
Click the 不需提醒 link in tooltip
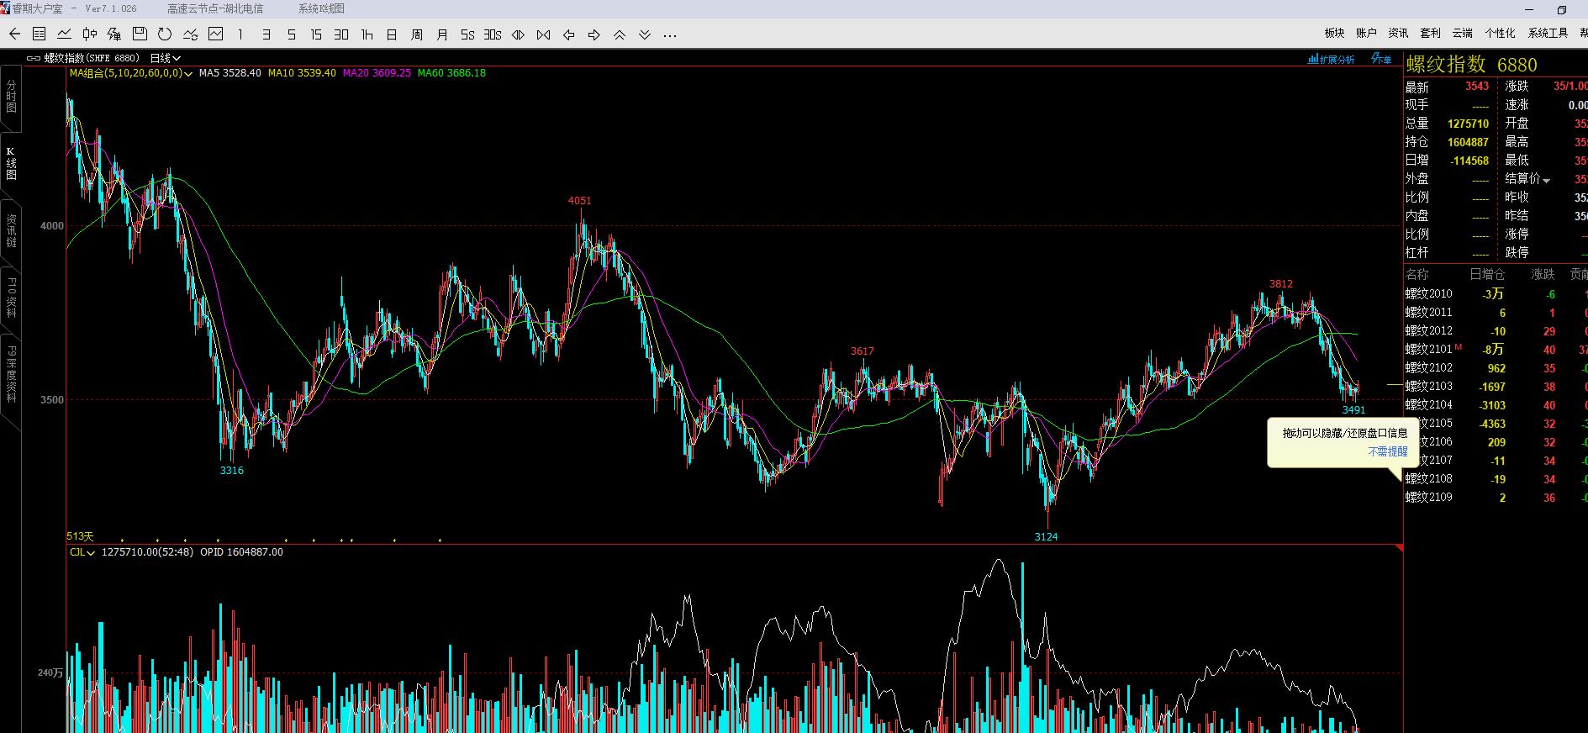(1387, 451)
